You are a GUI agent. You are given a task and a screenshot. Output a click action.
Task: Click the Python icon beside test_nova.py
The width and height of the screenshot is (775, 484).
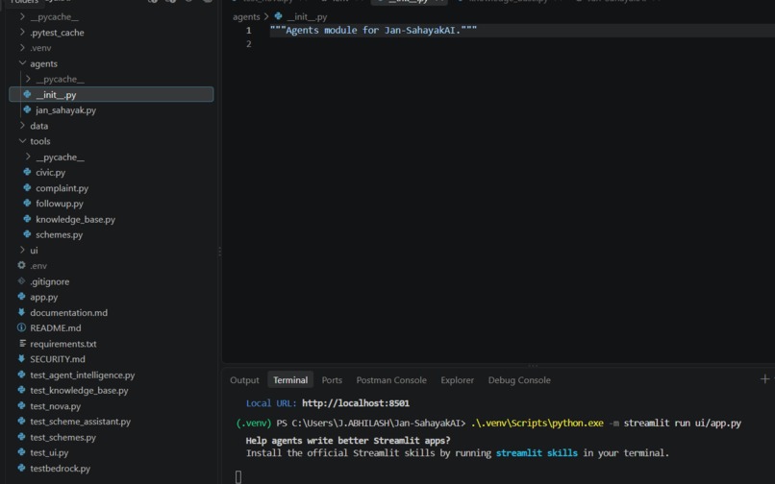[21, 405]
